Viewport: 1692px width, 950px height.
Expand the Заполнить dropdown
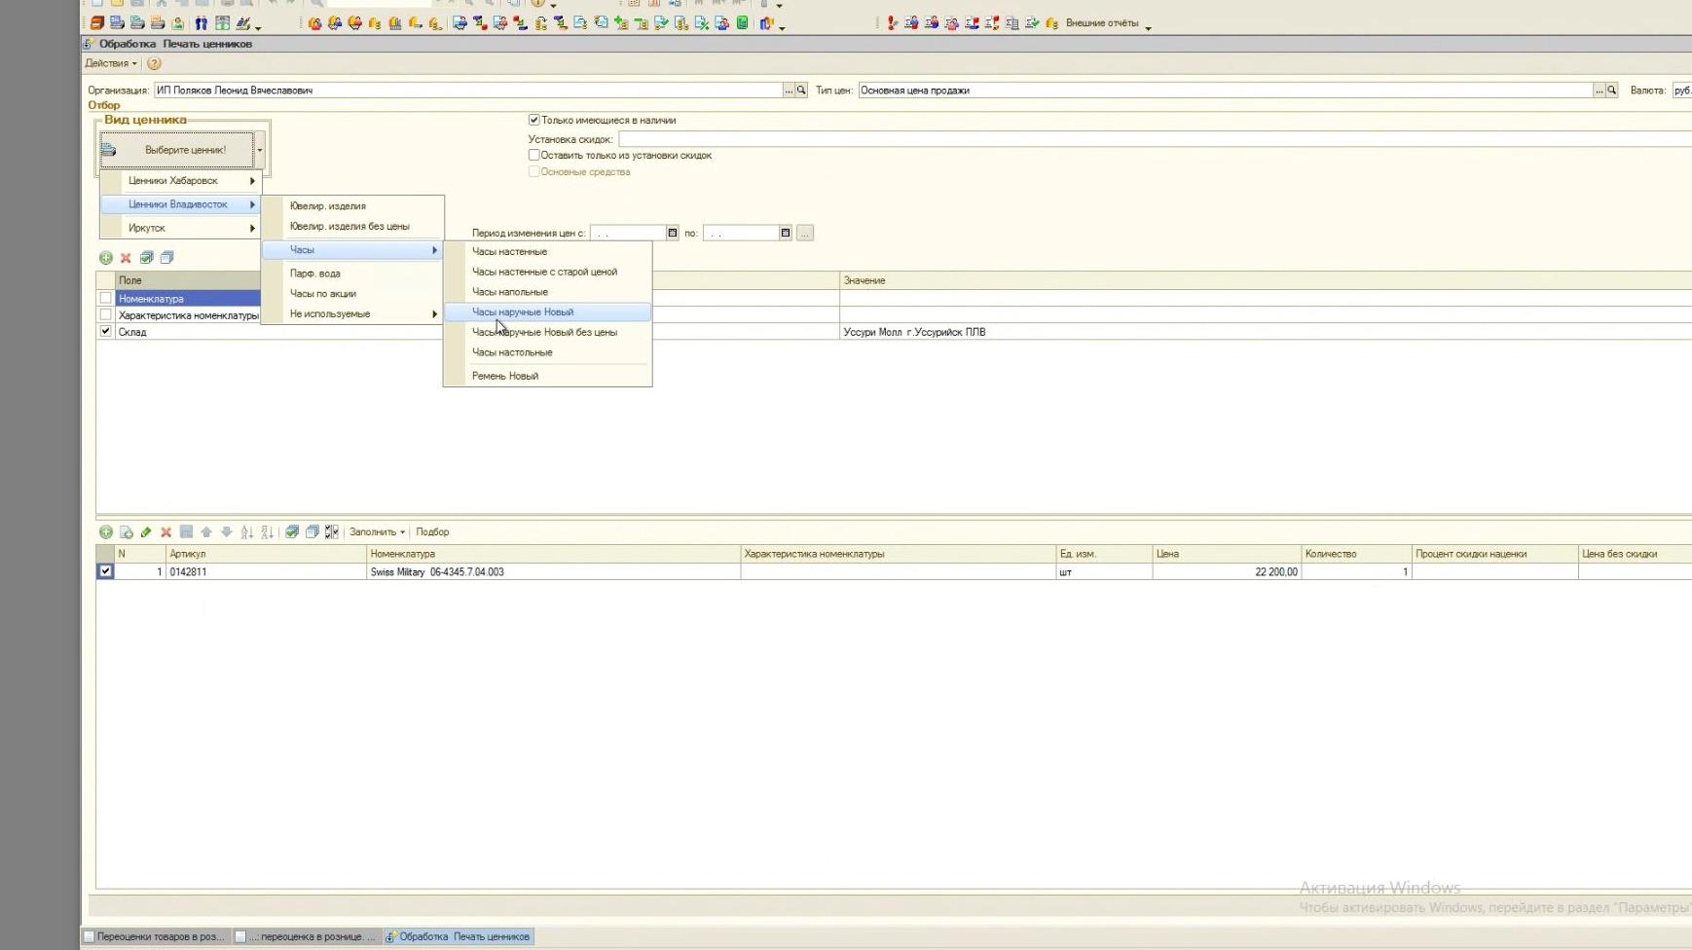[x=377, y=532]
